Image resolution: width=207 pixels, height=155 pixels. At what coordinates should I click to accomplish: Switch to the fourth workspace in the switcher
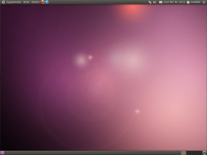point(199,153)
